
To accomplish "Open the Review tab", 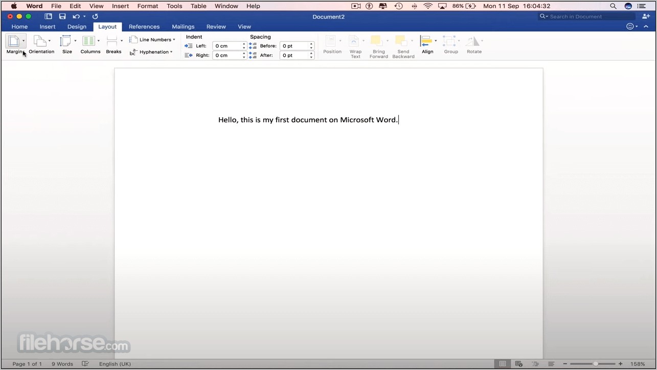I will pos(216,27).
